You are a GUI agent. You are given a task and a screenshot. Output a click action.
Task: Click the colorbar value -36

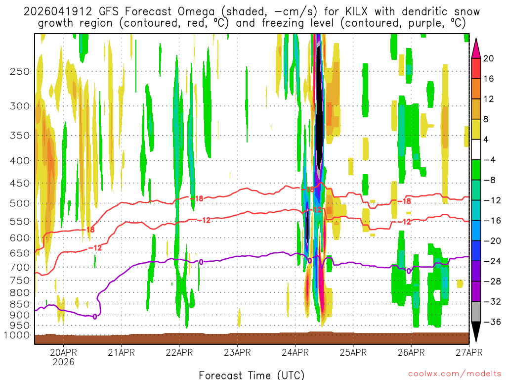(x=492, y=322)
